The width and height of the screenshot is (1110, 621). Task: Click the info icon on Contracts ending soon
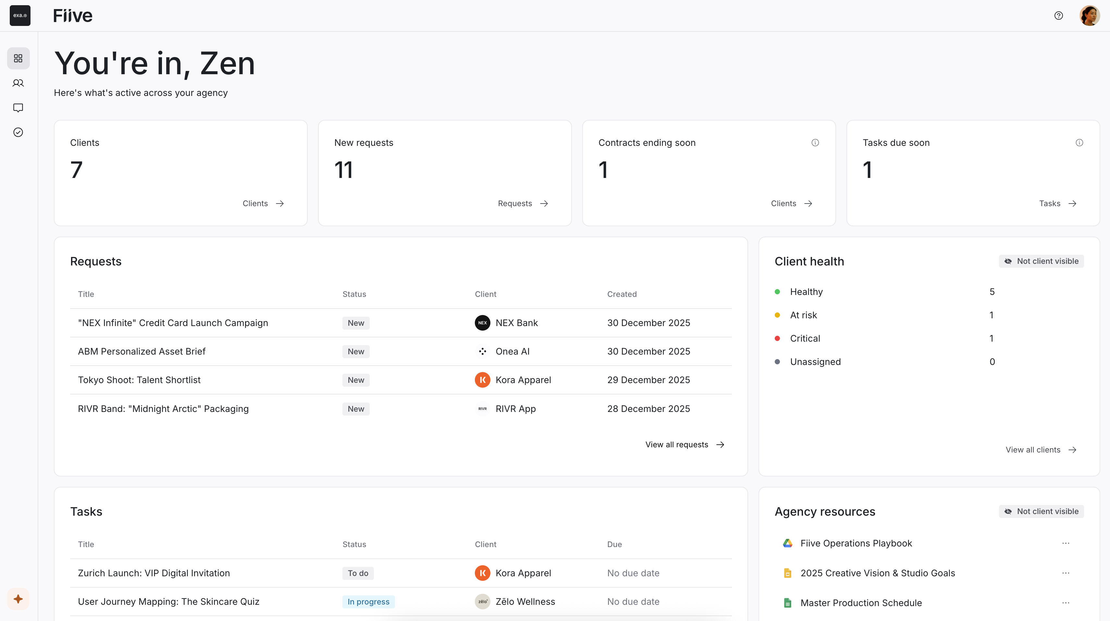pyautogui.click(x=815, y=142)
